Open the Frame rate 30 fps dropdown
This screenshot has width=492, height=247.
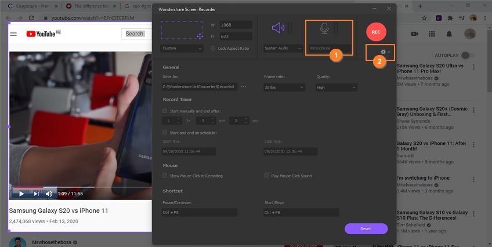pyautogui.click(x=284, y=88)
